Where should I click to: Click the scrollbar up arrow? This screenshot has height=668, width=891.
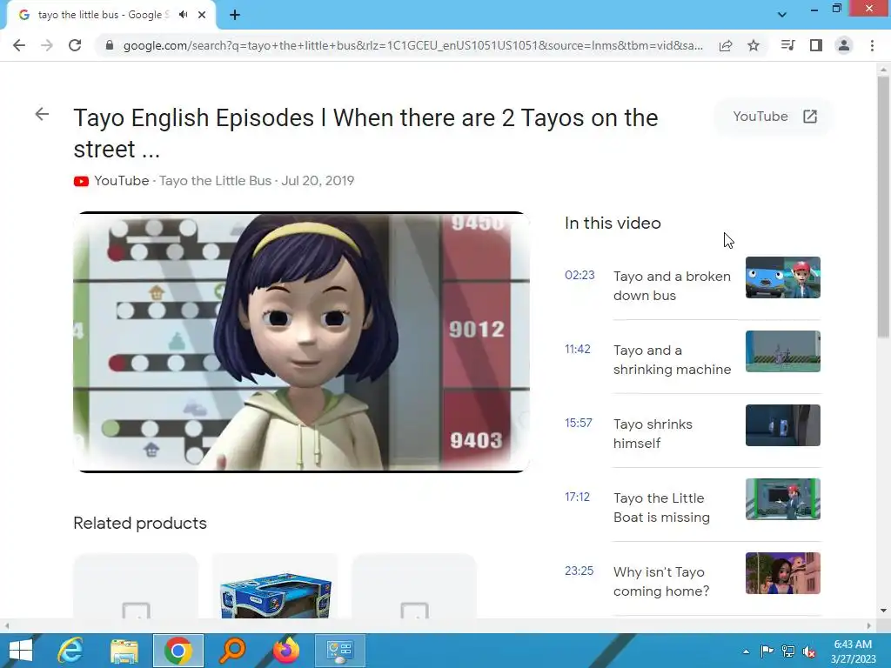coord(883,69)
